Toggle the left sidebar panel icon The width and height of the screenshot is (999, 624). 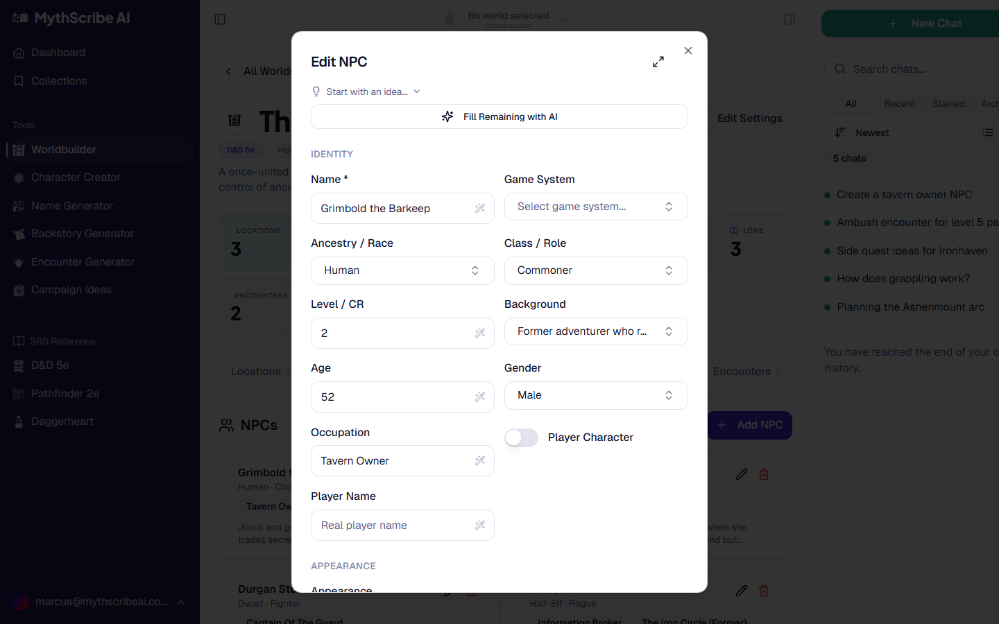pos(220,19)
